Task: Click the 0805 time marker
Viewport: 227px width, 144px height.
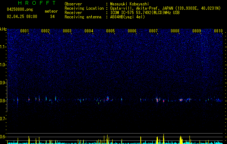Action: point(110,31)
